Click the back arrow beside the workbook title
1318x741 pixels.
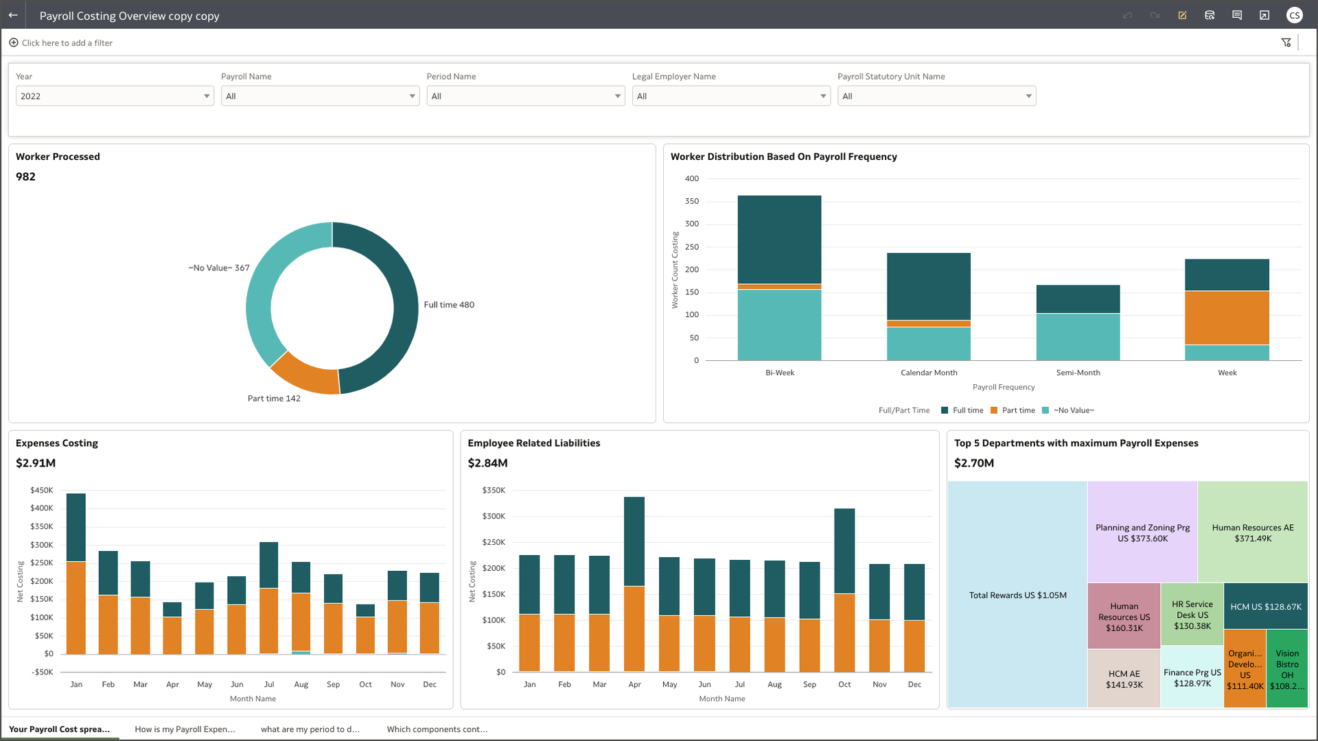pos(13,15)
